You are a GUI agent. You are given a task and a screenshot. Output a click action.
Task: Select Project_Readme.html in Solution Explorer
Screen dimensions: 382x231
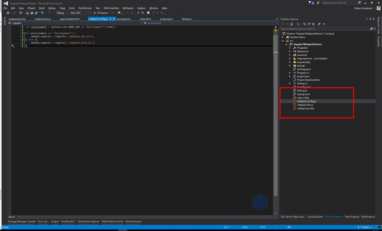(308, 80)
